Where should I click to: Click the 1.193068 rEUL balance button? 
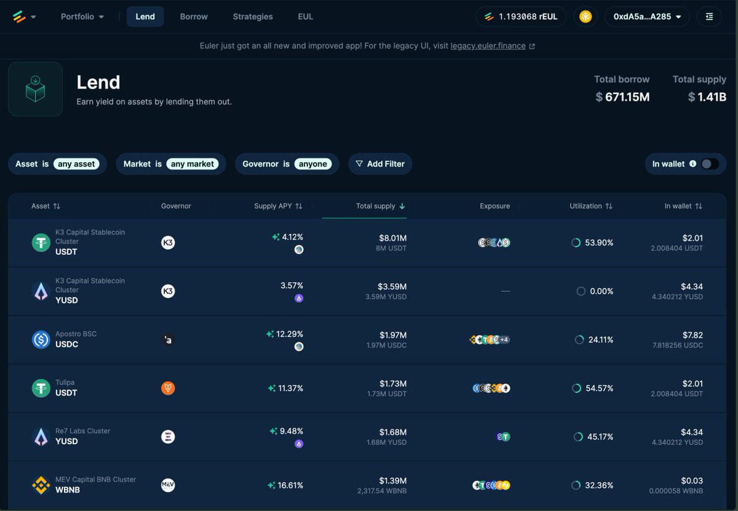520,17
